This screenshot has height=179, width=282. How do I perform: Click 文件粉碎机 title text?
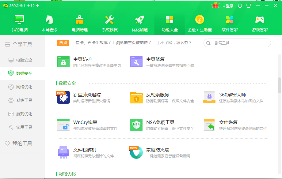click(85, 150)
